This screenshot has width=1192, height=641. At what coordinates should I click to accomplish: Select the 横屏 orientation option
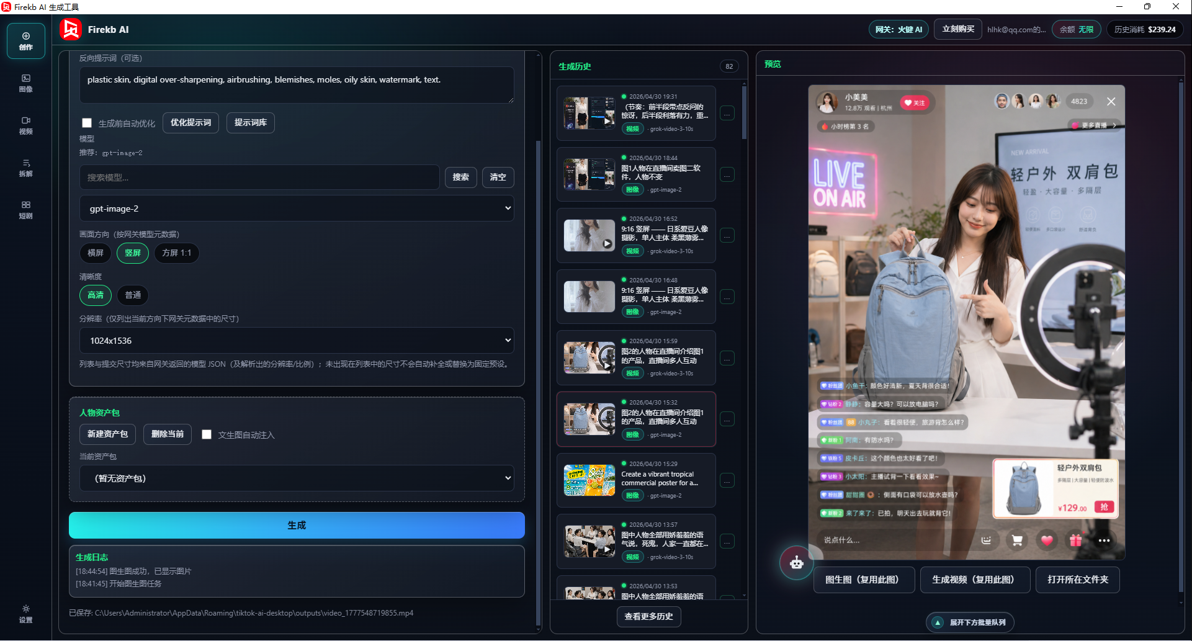point(96,253)
